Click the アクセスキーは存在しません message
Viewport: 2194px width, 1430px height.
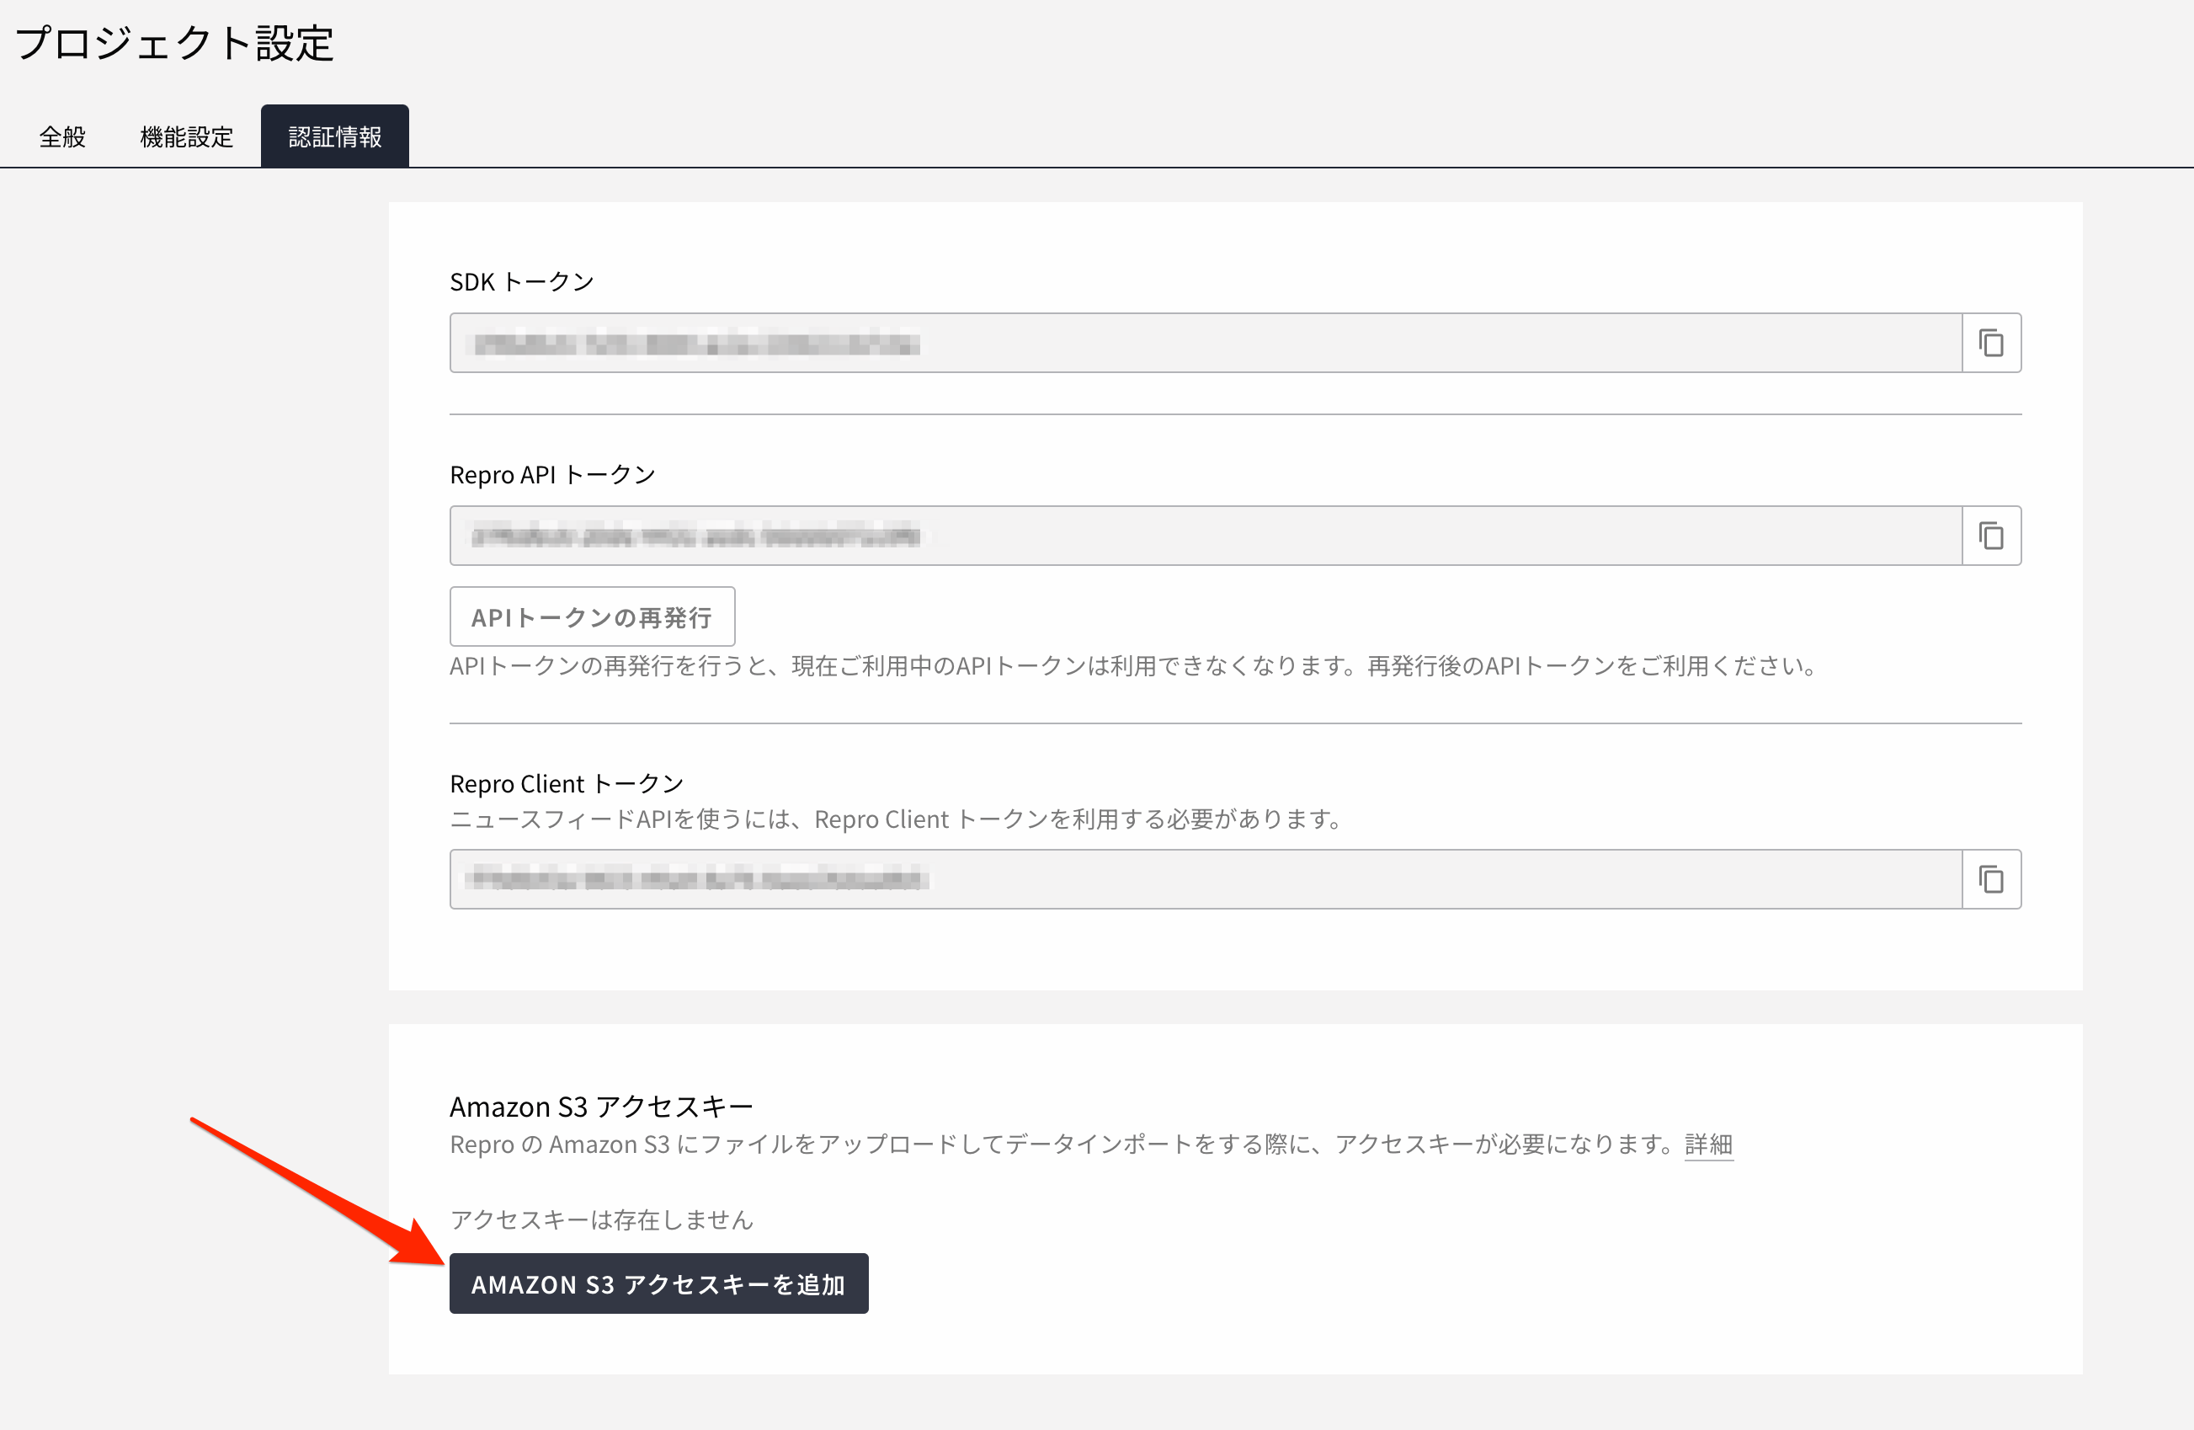click(601, 1219)
